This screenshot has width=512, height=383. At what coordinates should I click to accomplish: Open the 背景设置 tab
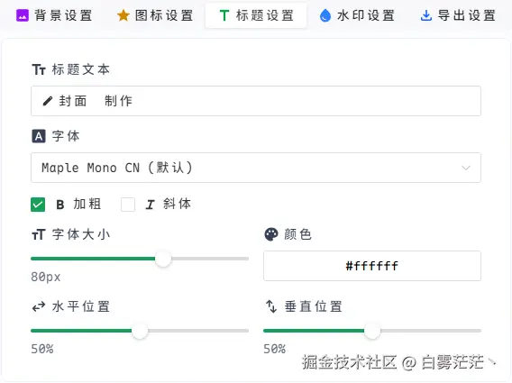click(54, 15)
